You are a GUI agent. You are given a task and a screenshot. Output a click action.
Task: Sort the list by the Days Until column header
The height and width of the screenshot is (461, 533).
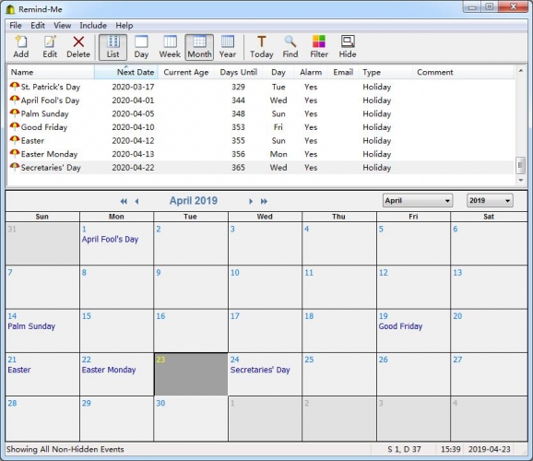(x=238, y=72)
